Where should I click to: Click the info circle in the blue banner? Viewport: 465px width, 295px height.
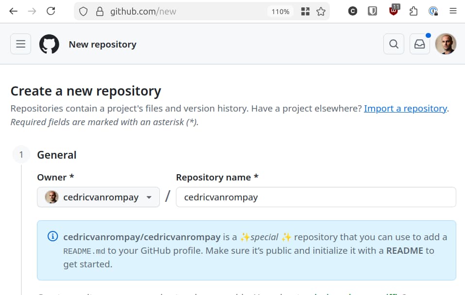point(52,237)
